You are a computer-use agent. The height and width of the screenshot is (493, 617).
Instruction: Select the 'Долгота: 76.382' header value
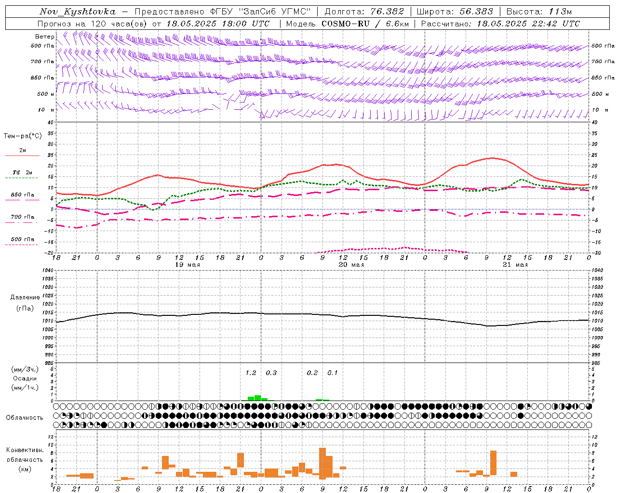point(364,12)
